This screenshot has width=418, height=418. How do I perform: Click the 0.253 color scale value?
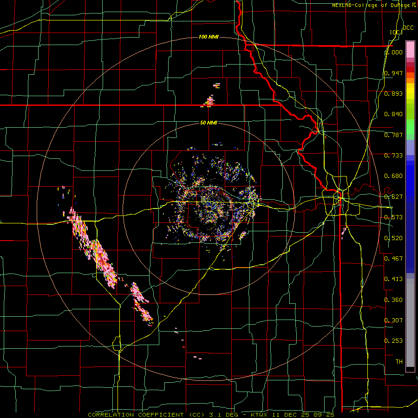point(393,341)
